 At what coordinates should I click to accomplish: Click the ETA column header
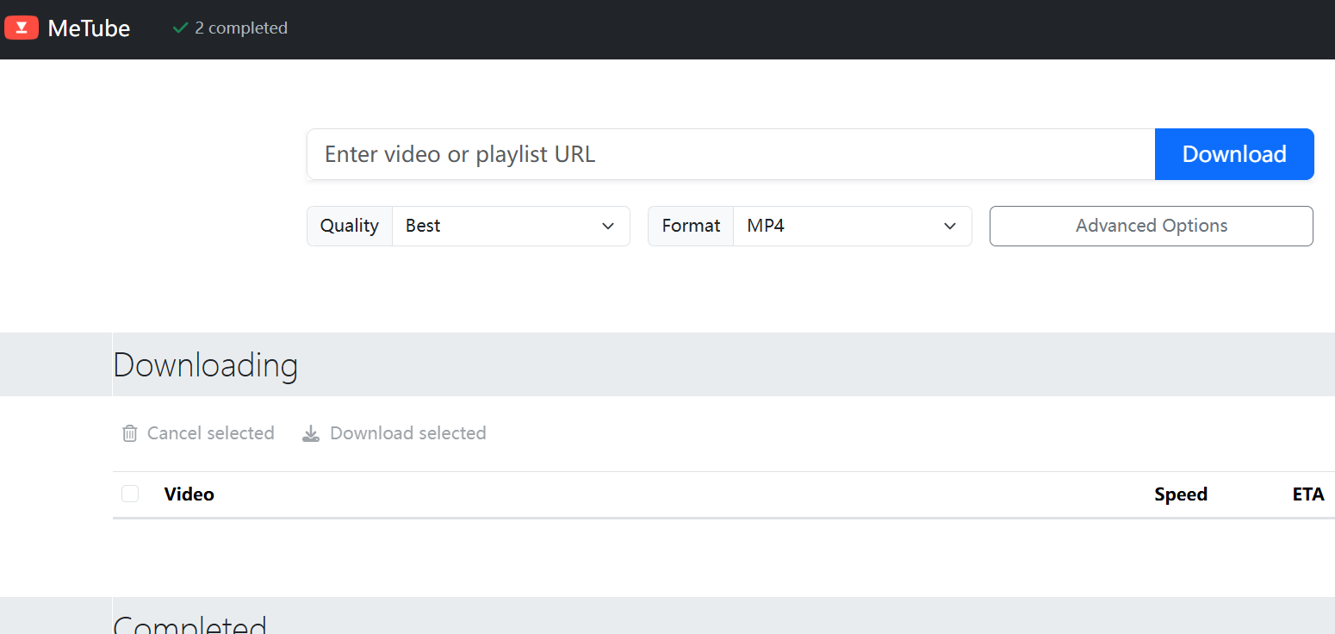click(1307, 494)
